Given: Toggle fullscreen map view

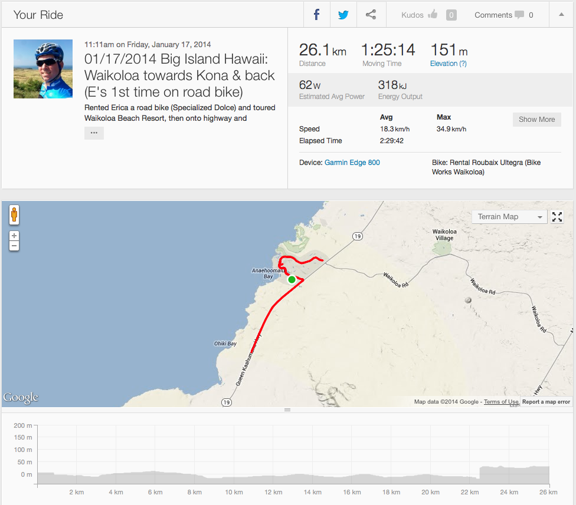Looking at the screenshot, I should coord(557,217).
